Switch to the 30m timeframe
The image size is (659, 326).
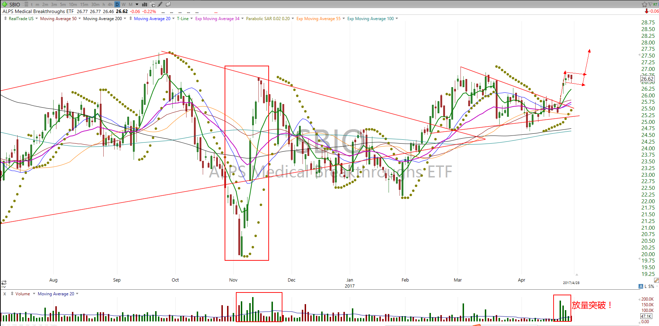point(95,5)
